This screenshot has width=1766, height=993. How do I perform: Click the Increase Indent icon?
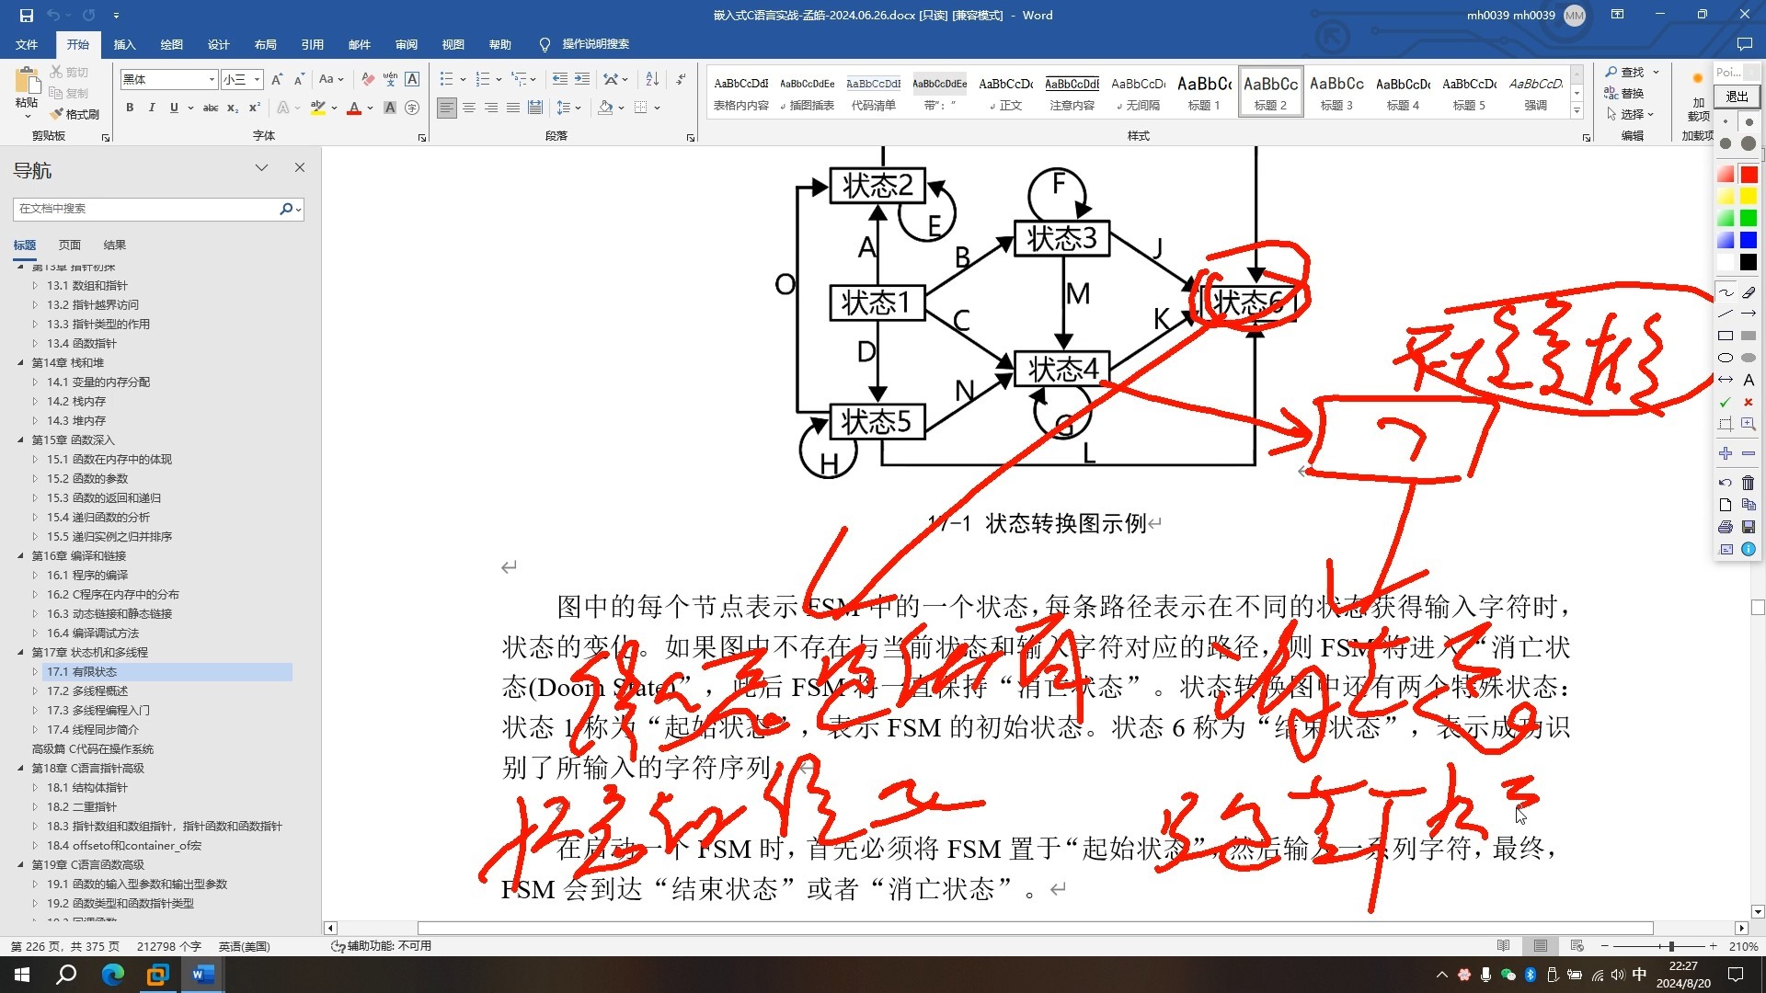582,80
